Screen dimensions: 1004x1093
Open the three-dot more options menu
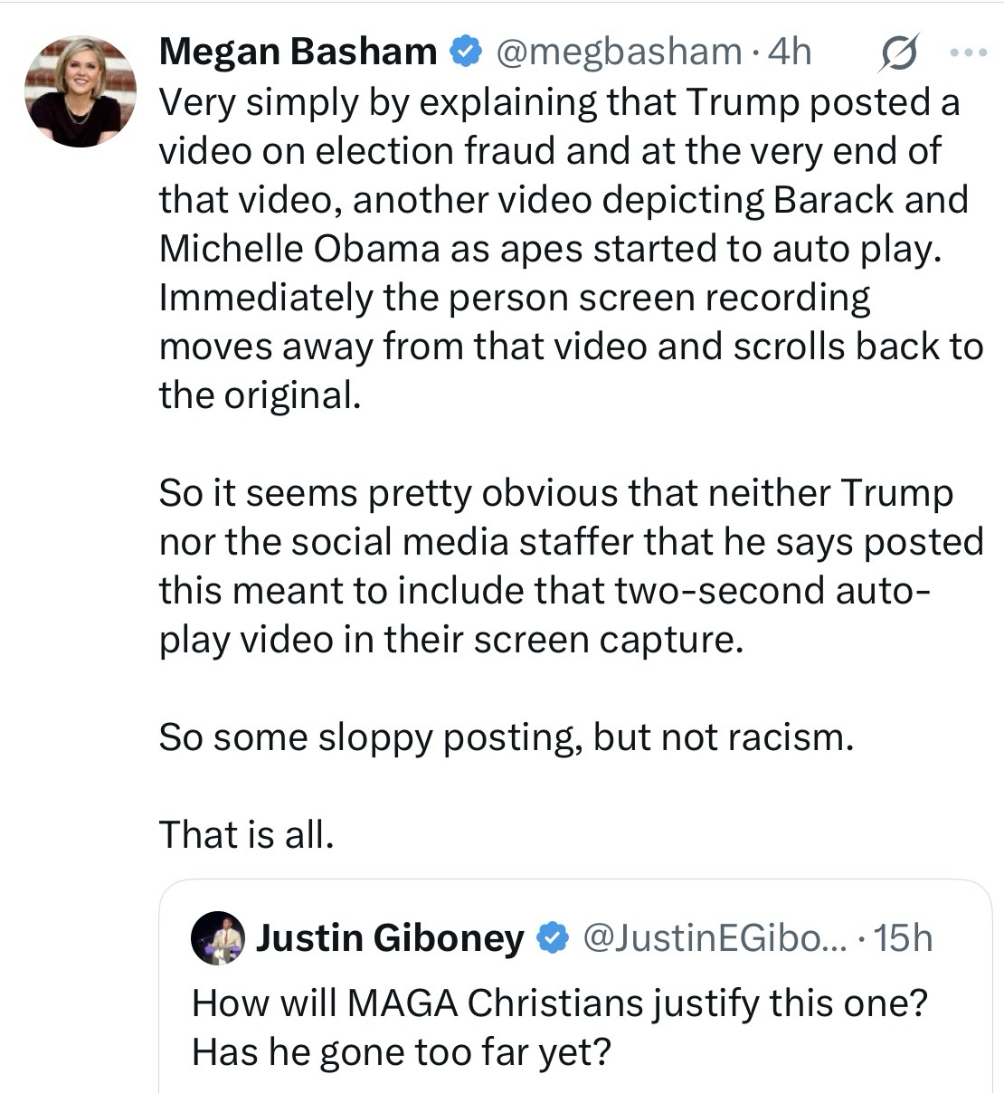coord(968,53)
